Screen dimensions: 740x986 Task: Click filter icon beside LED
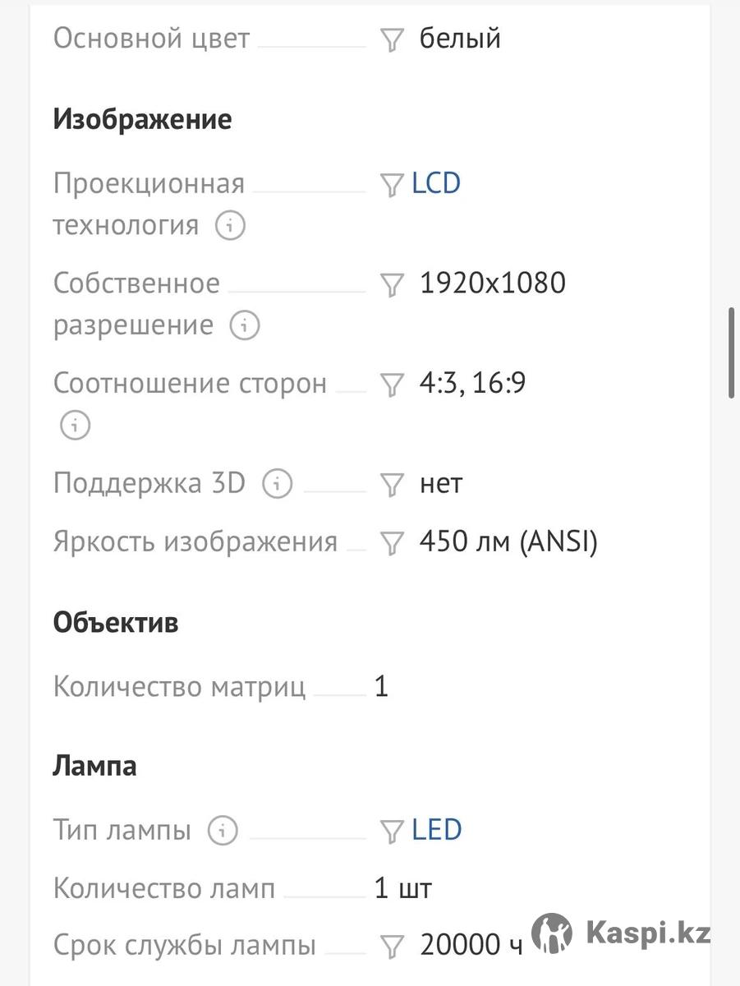tap(392, 832)
